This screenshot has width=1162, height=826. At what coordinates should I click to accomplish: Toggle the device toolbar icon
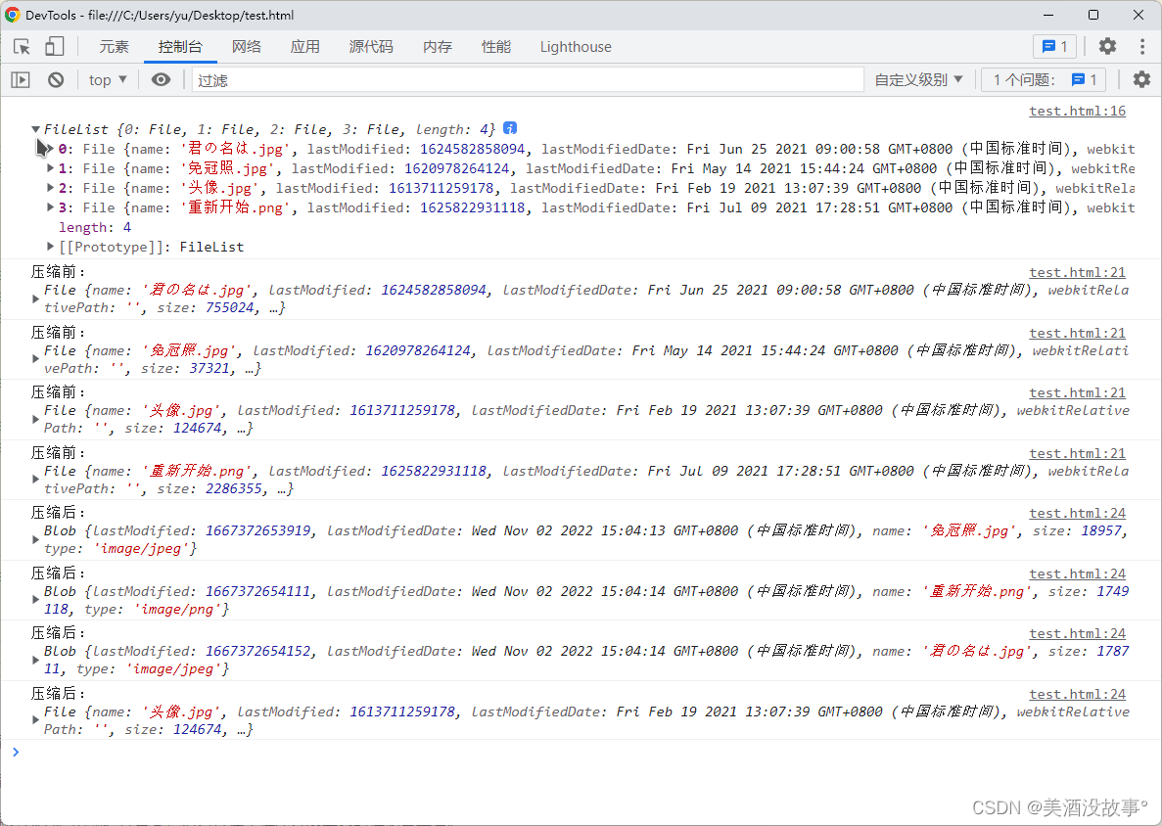pyautogui.click(x=54, y=47)
